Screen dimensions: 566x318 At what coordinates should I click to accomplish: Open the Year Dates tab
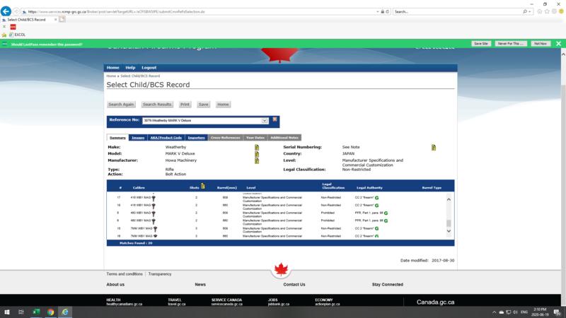coord(255,138)
